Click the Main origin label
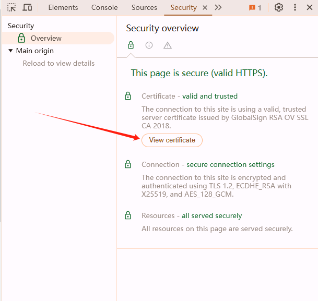 click(35, 51)
